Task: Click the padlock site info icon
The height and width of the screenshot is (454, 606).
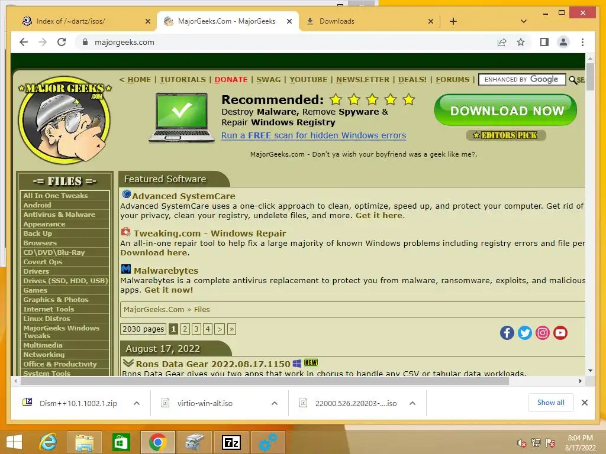Action: 85,42
